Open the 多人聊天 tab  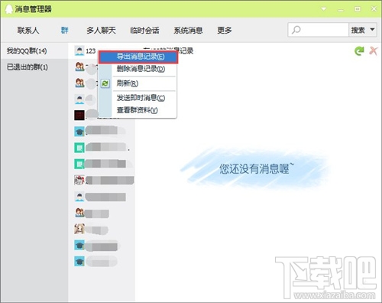coord(101,31)
